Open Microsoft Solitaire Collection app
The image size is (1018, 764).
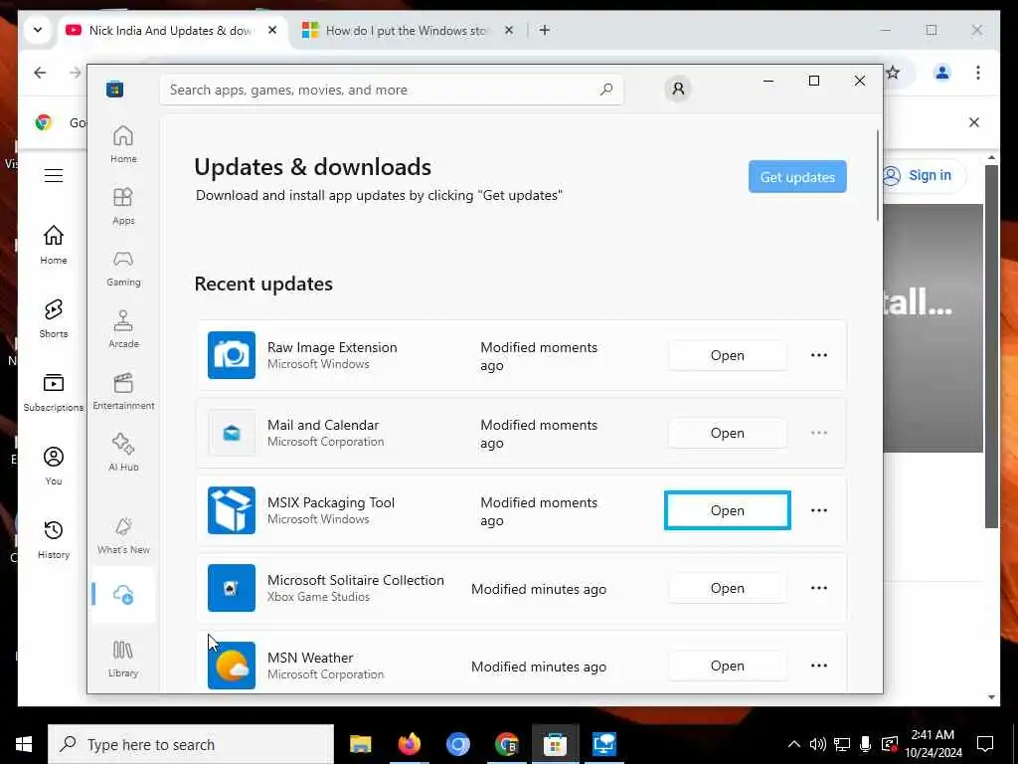pos(727,588)
